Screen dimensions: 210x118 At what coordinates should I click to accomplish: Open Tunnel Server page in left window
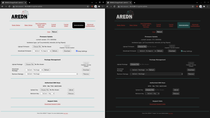pos(53,25)
